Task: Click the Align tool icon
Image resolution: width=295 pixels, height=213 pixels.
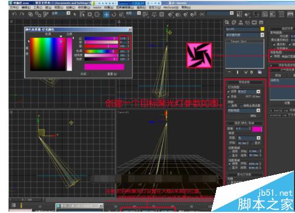Action: point(247,14)
